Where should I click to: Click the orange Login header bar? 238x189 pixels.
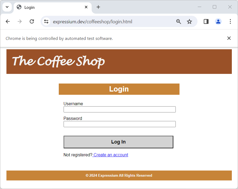119,89
